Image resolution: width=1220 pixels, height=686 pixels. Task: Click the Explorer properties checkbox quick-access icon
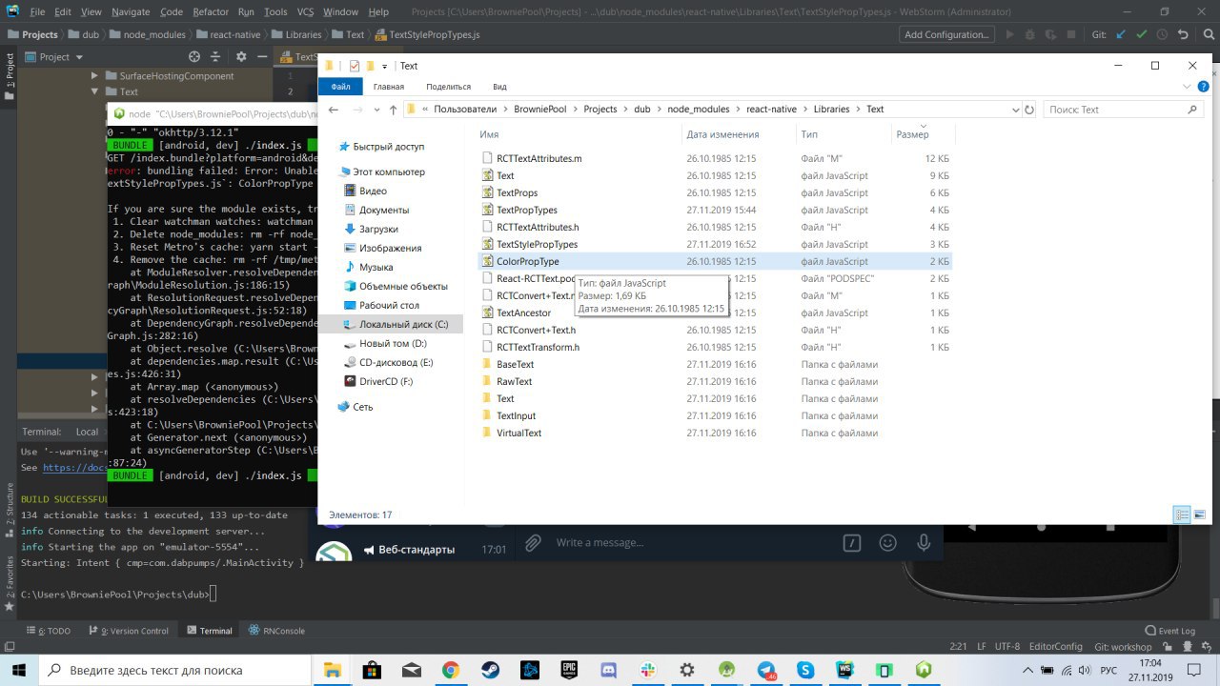pos(354,66)
